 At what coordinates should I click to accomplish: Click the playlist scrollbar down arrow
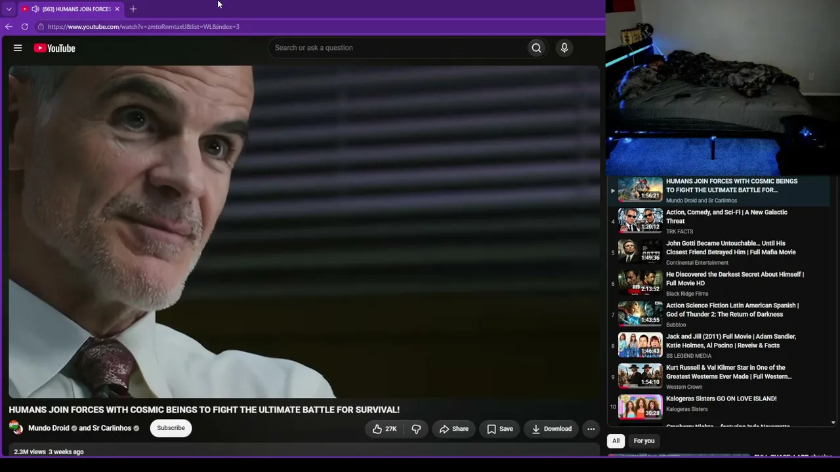coord(833,423)
